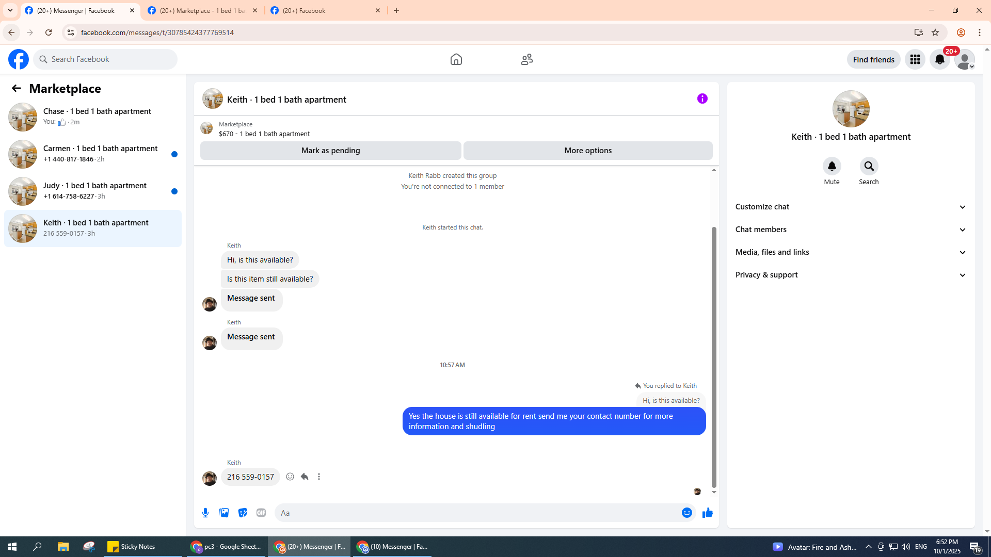Click the Facebook logo

19,59
